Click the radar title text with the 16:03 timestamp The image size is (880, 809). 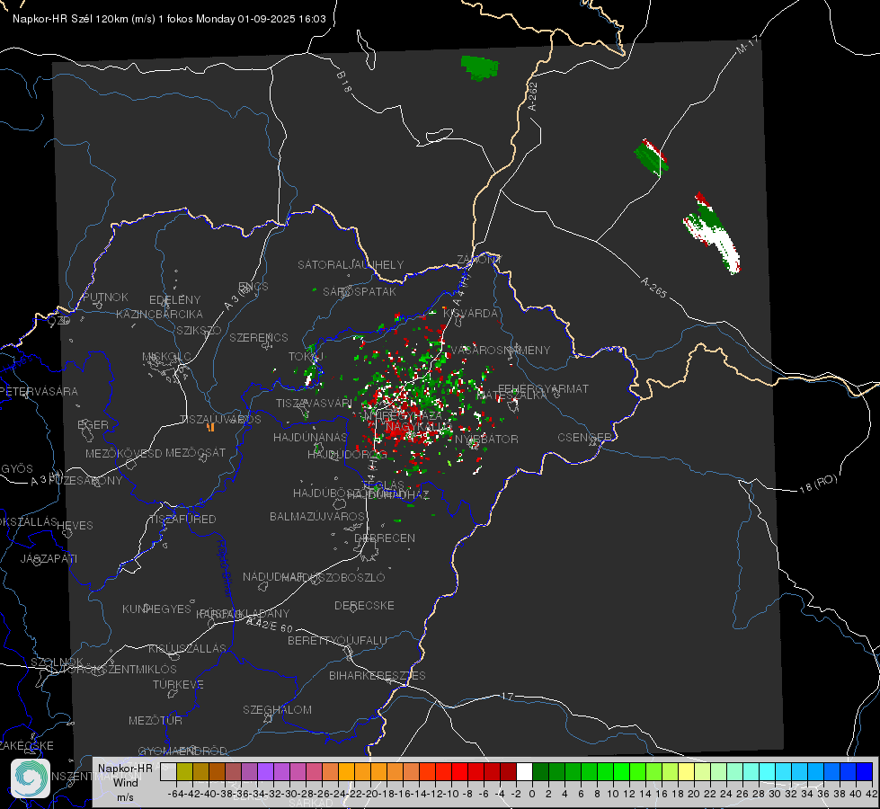coord(169,19)
